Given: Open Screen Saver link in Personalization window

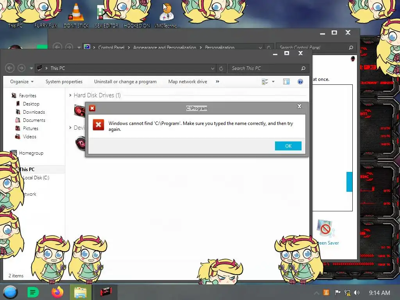Looking at the screenshot, I should click(x=328, y=243).
